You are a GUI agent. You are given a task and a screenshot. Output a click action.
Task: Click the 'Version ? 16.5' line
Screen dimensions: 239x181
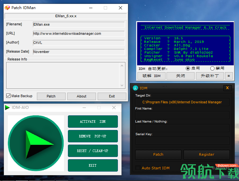point(163,38)
